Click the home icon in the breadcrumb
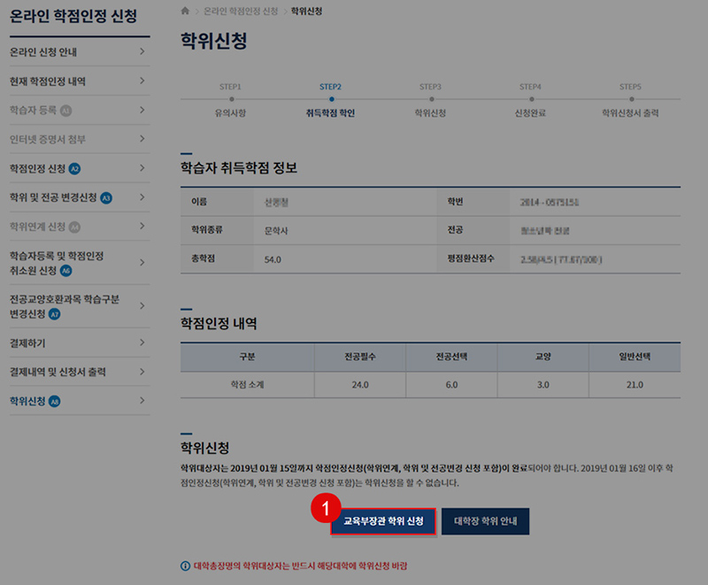The height and width of the screenshot is (585, 708). (185, 12)
